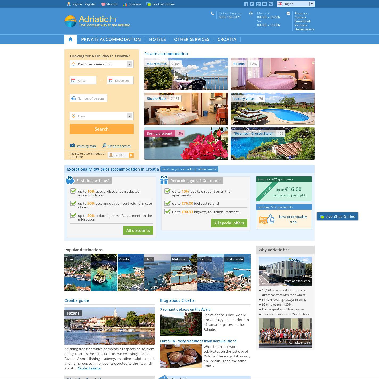Click the Google Plus icon
Image resolution: width=379 pixels, height=379 pixels.
pos(258,4)
